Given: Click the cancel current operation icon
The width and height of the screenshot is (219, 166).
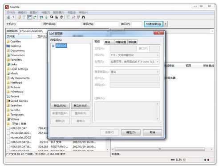Looking at the screenshot, I should click(x=52, y=17).
